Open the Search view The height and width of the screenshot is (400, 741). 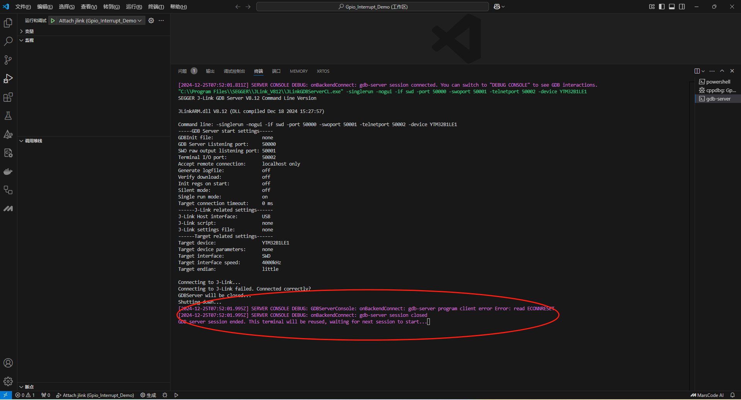tap(8, 41)
